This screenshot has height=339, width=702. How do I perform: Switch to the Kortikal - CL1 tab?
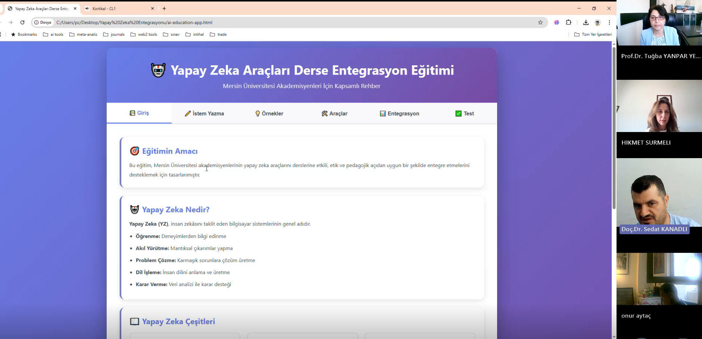point(116,8)
